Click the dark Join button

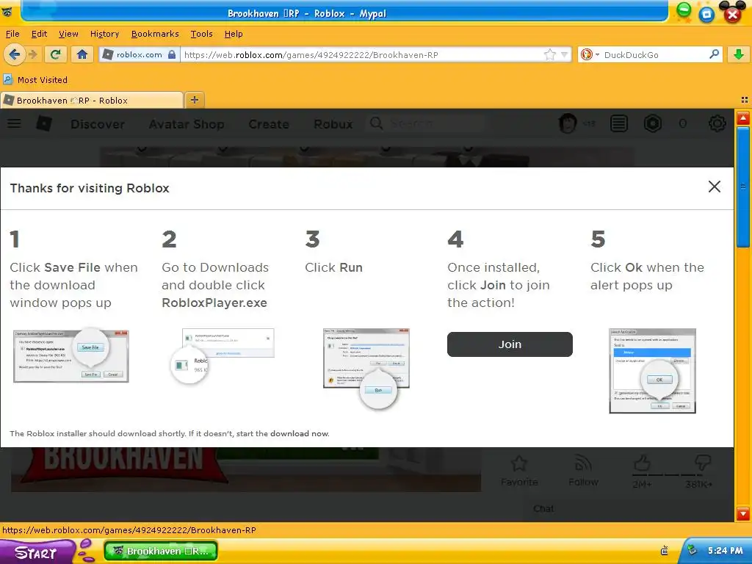tap(510, 344)
